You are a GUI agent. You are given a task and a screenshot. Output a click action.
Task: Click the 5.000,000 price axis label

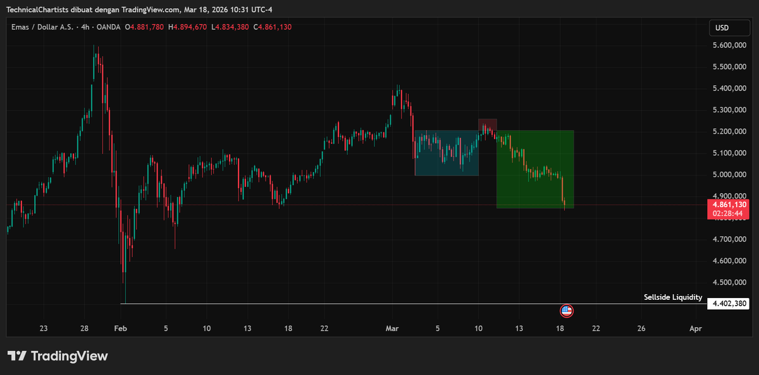(731, 174)
